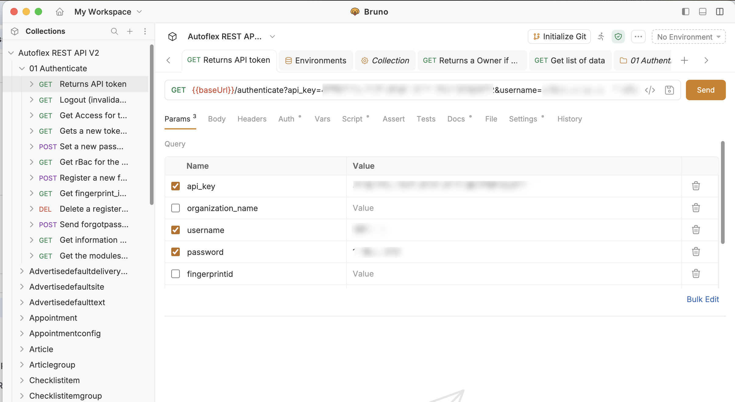
Task: Show generate code icon in URL bar
Action: coord(650,90)
